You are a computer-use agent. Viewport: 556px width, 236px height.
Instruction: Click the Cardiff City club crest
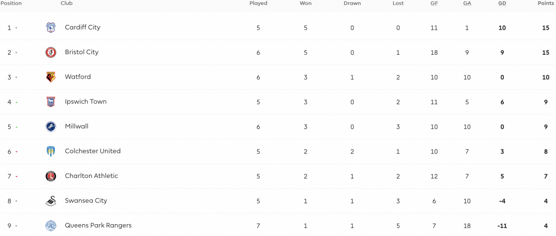coord(51,27)
